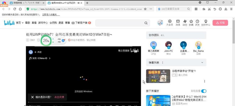
Task: Open 当程序员学会开挂 ad thumbnail
Action: click(158, 76)
